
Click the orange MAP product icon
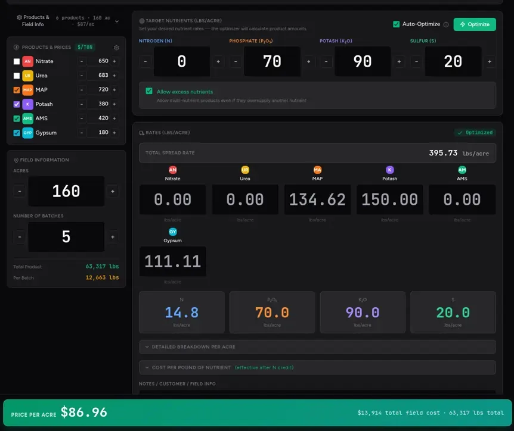coord(27,90)
